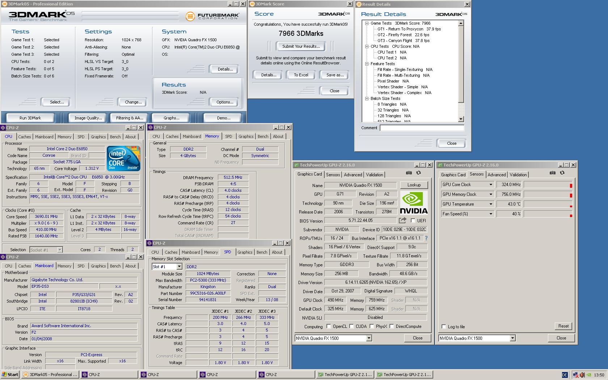Click the Futuremark logo in 3DMark05
This screenshot has height=380, width=608.
click(212, 16)
